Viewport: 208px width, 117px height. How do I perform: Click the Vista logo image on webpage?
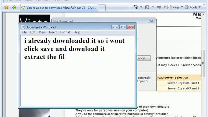pyautogui.click(x=34, y=19)
